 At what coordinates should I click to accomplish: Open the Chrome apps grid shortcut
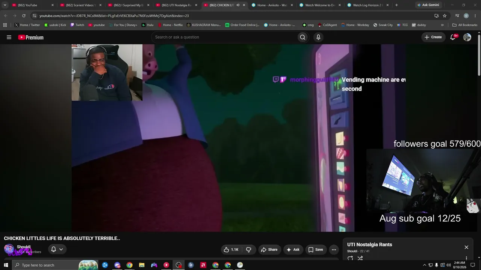point(5,25)
